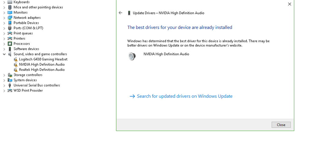314x148 pixels.
Task: Expand the Network adapters node
Action: pos(4,18)
